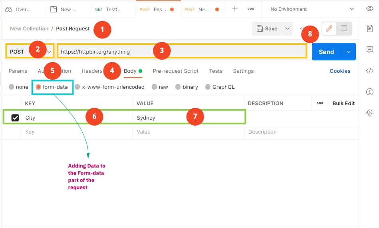
Task: Add a new tab with plus icon
Action: [234, 9]
